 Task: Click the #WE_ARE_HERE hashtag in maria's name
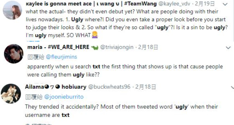68,47
